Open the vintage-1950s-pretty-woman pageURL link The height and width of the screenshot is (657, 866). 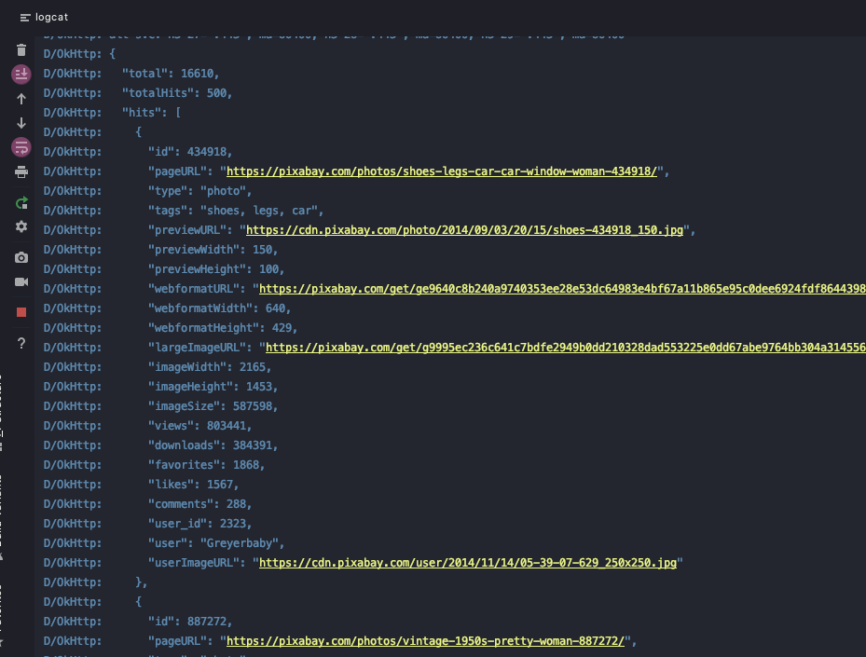(x=425, y=641)
